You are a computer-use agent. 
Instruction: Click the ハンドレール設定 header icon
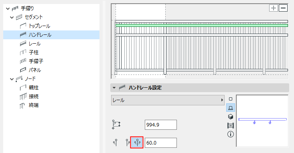122,88
